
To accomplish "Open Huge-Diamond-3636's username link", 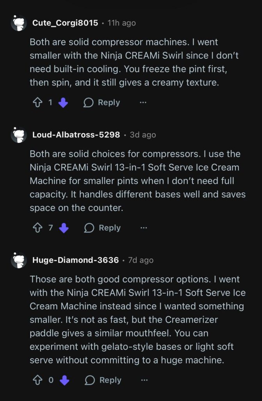I will point(76,260).
